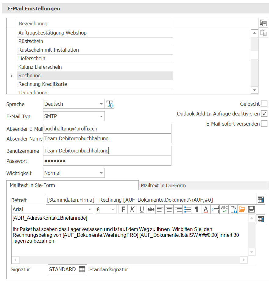Click the Passwort field
Screen dimensions: 272x282
(107, 161)
